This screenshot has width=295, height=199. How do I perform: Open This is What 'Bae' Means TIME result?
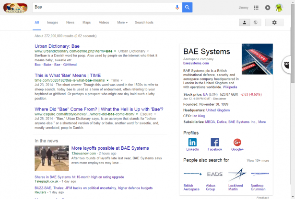[x=68, y=76]
